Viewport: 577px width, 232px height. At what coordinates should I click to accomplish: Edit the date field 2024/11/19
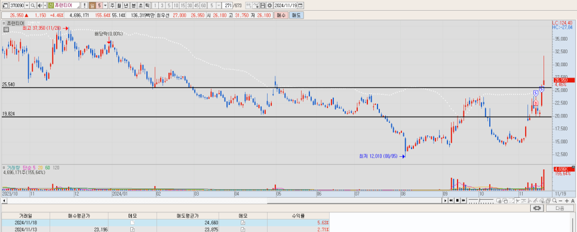pyautogui.click(x=286, y=5)
